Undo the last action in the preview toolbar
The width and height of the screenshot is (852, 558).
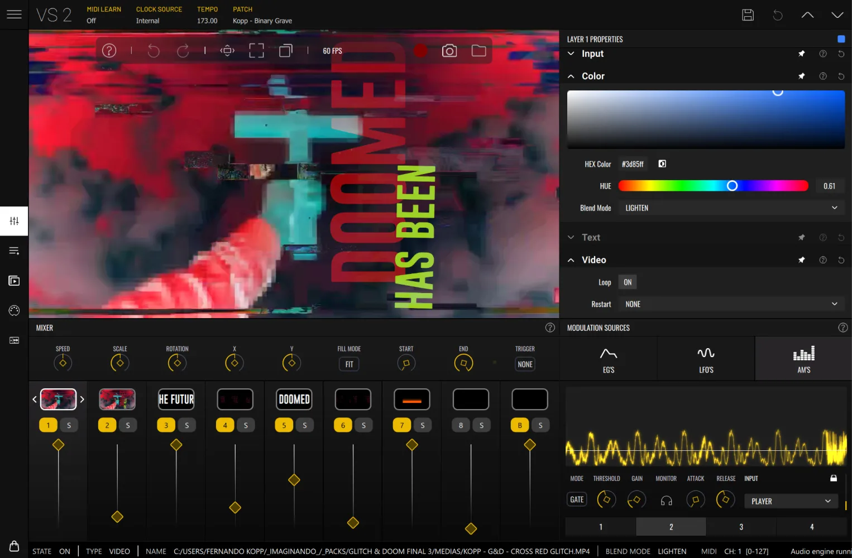[x=154, y=50]
